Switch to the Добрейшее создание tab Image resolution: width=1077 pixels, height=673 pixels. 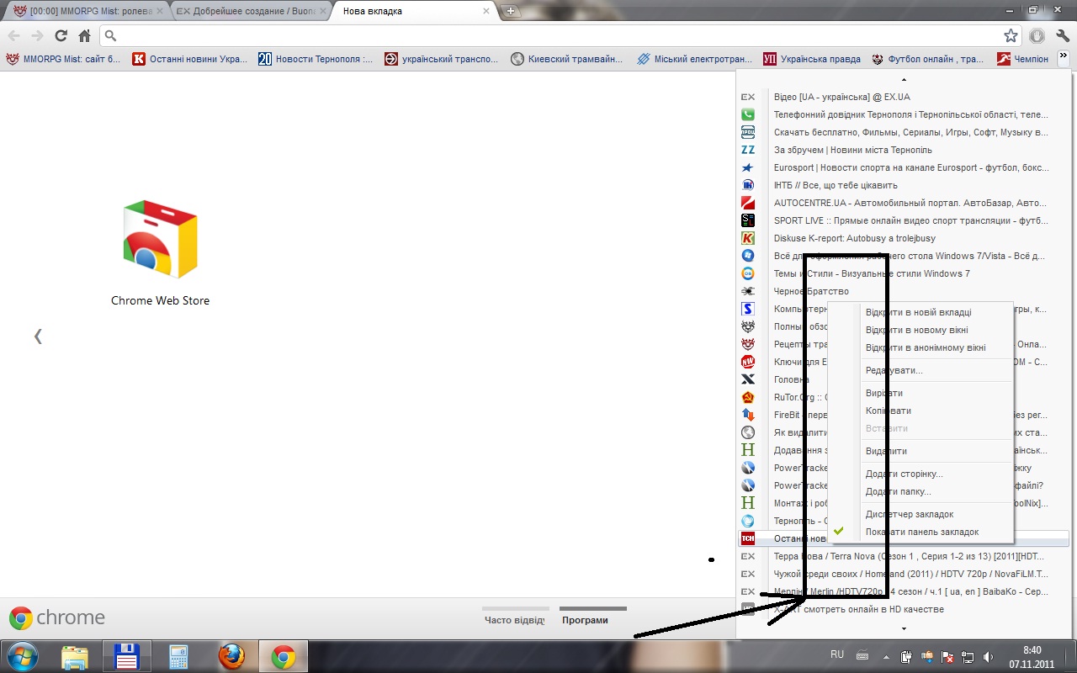coord(250,12)
